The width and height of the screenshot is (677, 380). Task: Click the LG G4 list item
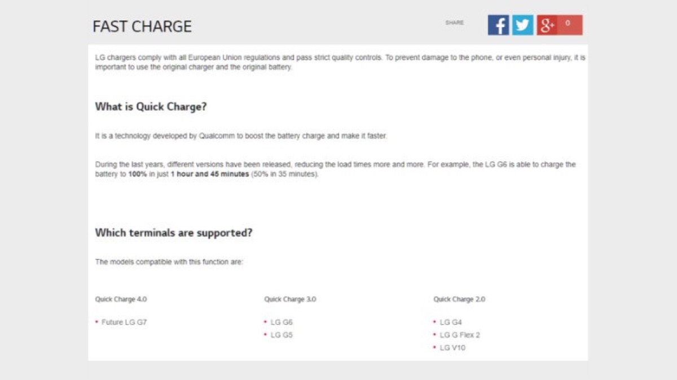click(x=451, y=322)
